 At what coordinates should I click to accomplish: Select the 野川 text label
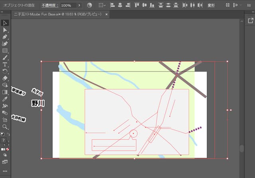tap(38, 103)
